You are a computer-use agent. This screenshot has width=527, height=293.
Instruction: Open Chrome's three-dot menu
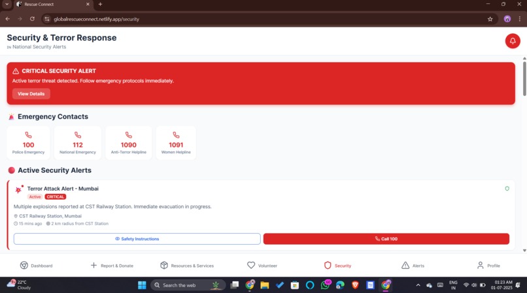tap(520, 19)
